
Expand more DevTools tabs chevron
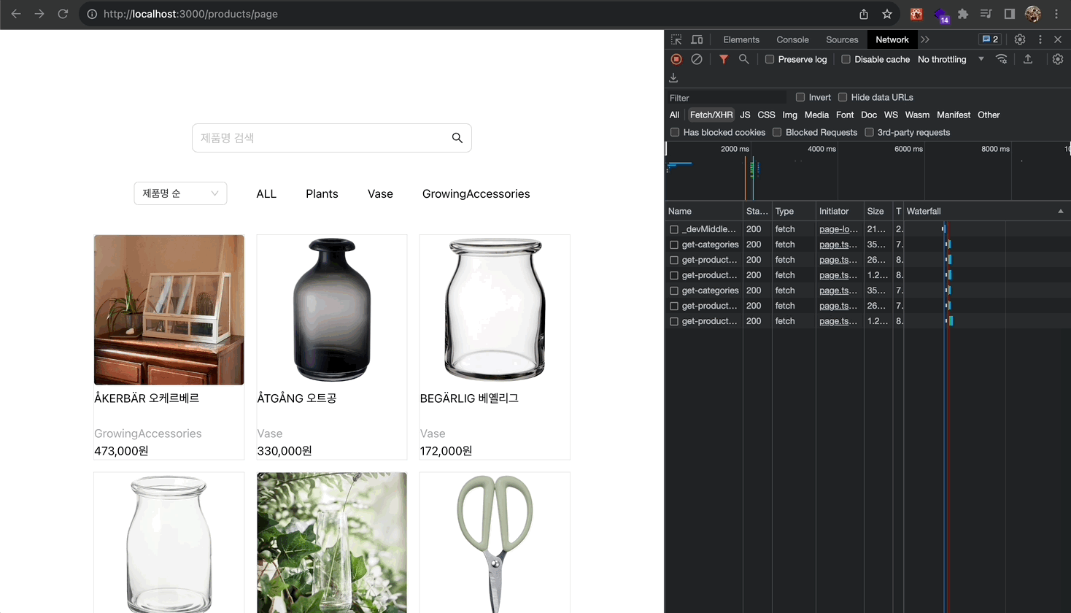[925, 39]
